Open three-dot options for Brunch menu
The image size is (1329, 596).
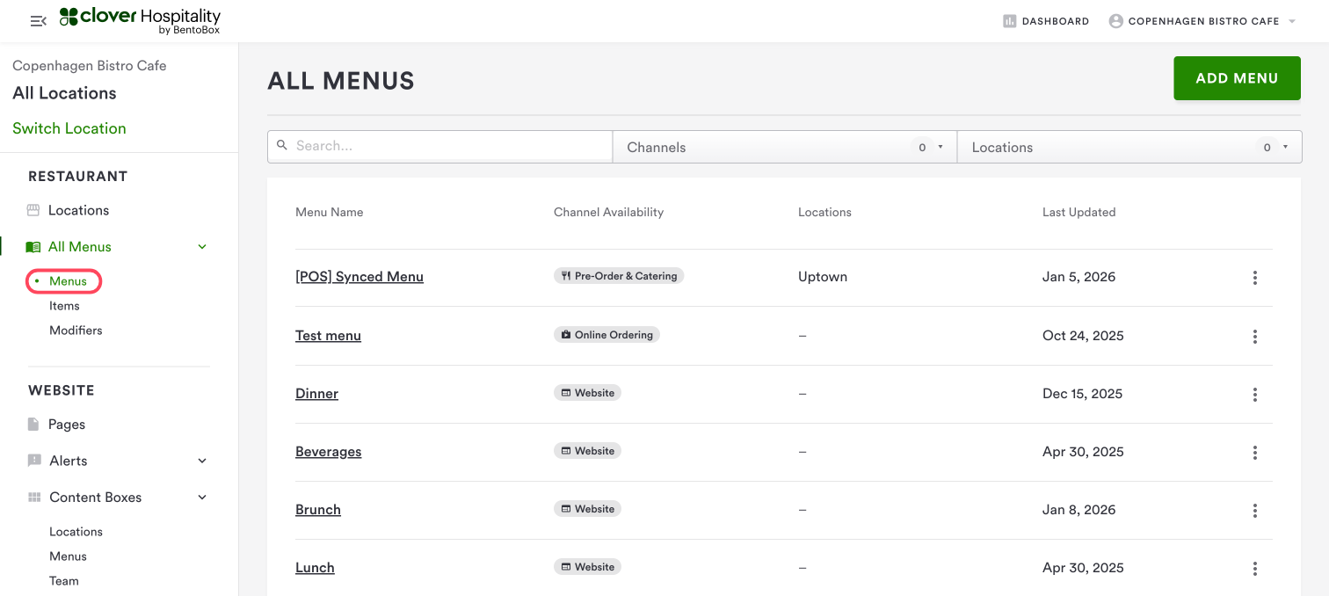pyautogui.click(x=1254, y=510)
